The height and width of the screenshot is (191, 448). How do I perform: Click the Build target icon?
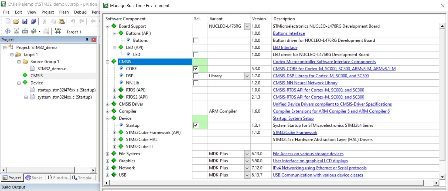[x=16, y=31]
